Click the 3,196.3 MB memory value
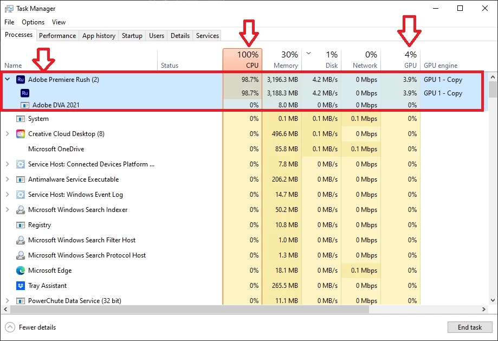The width and height of the screenshot is (498, 341). (282, 80)
